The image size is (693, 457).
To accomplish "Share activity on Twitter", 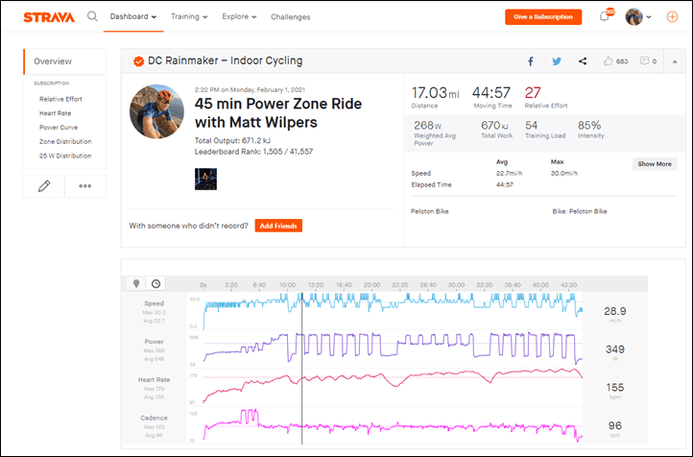I will click(x=557, y=61).
